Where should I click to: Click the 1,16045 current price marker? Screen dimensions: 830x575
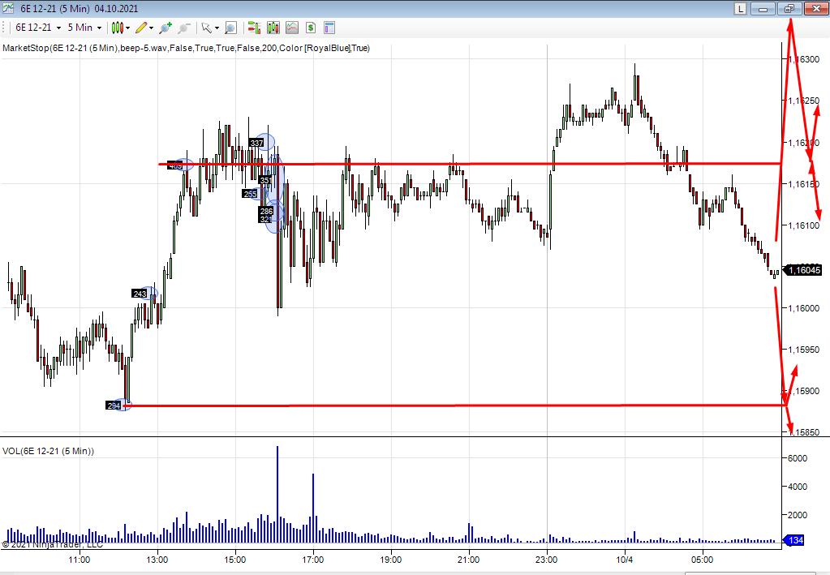tap(803, 271)
